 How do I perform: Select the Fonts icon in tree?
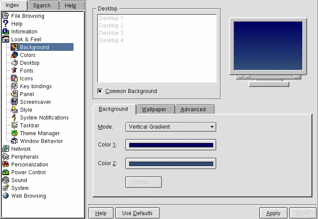(x=14, y=71)
